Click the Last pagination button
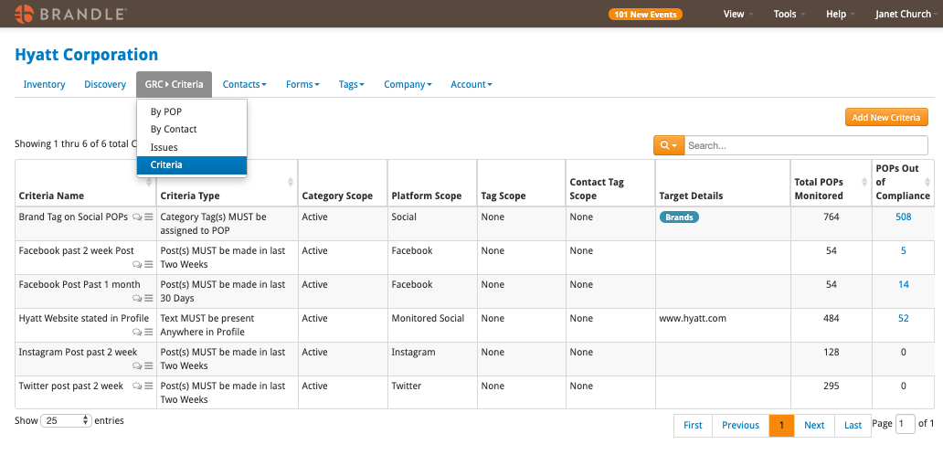 853,425
